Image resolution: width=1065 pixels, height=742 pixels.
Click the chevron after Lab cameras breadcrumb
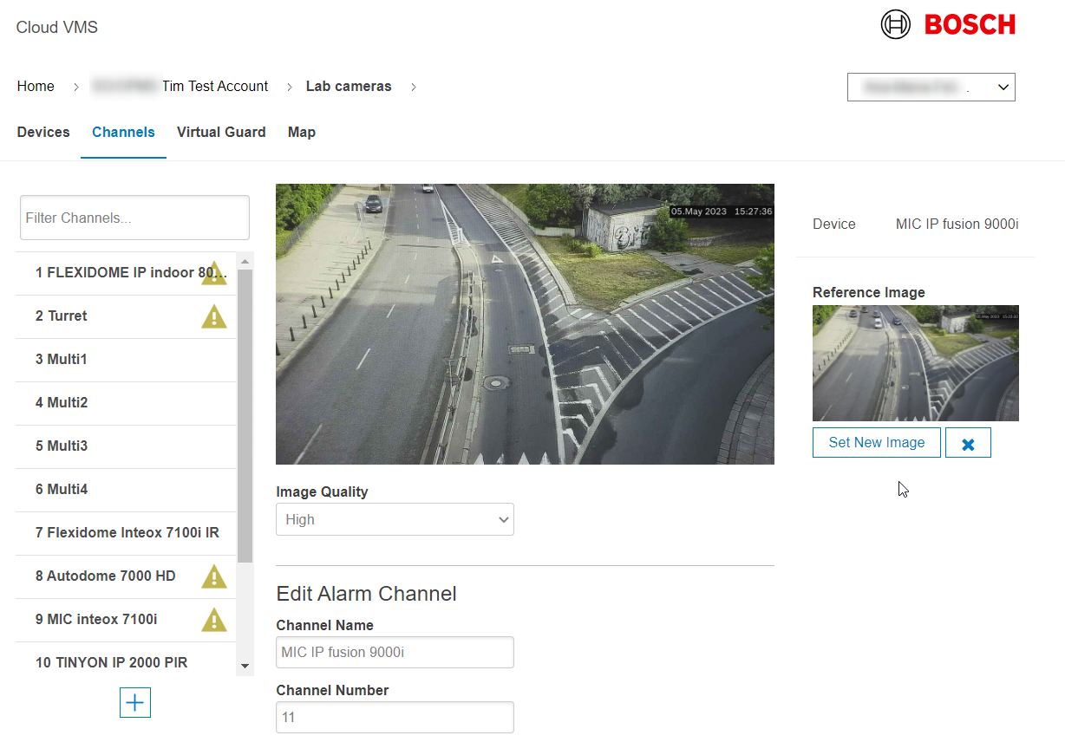[413, 87]
